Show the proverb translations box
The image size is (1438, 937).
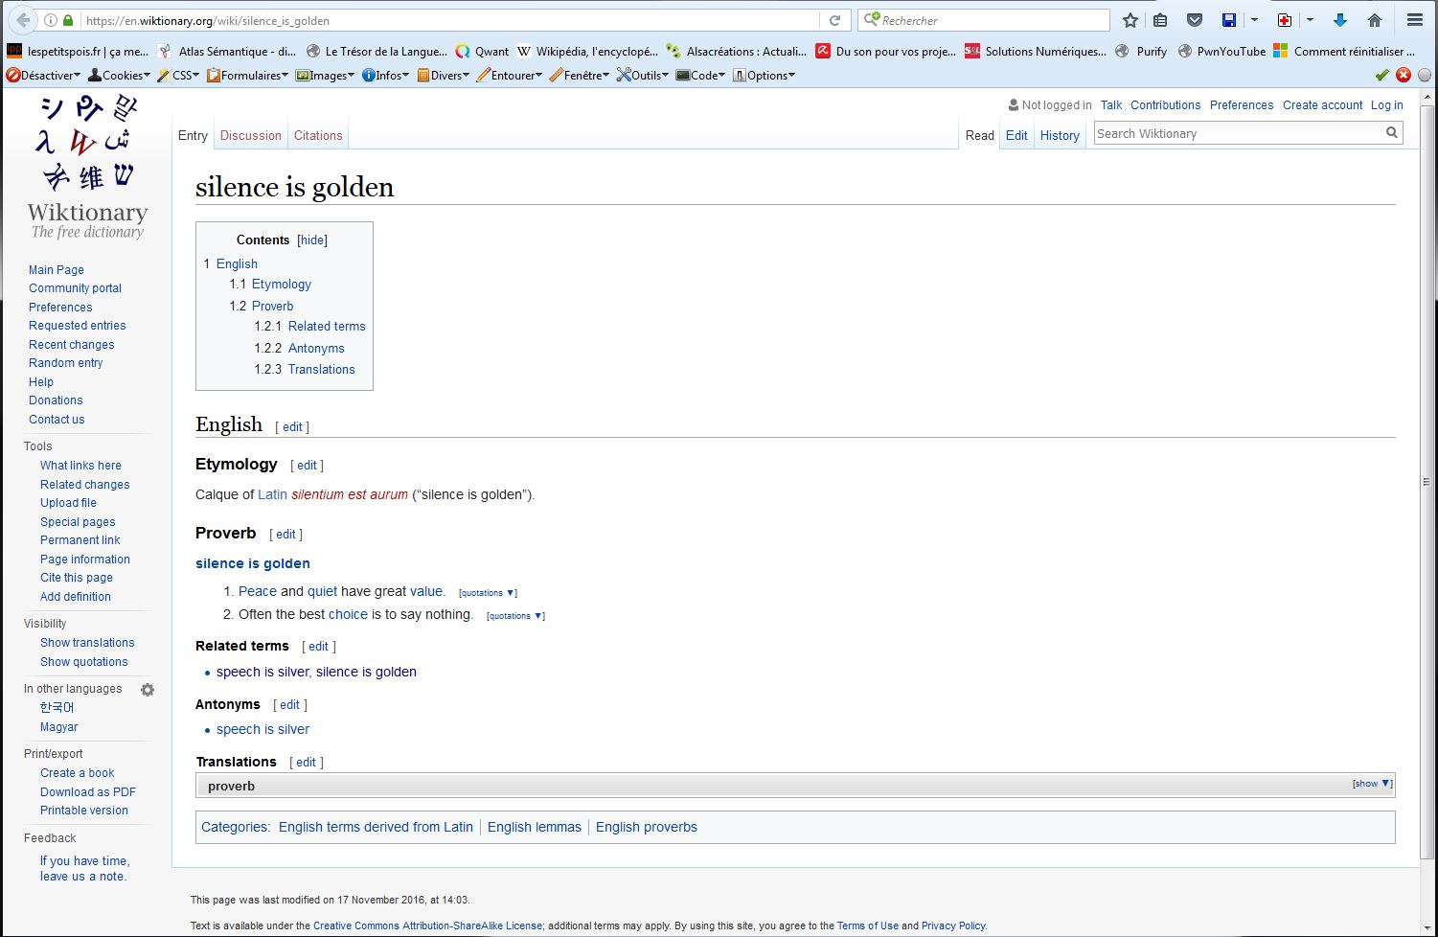point(1371,784)
